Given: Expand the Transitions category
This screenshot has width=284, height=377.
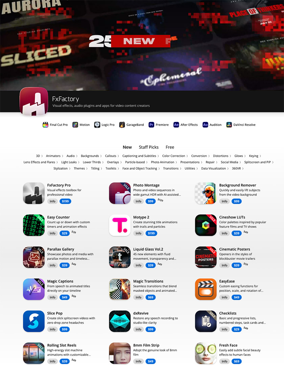Looking at the screenshot, I should tap(172, 169).
